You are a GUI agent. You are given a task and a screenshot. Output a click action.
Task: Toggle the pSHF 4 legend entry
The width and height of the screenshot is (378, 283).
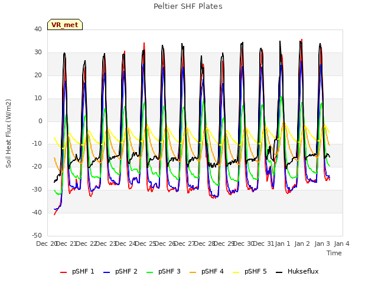[207, 271]
